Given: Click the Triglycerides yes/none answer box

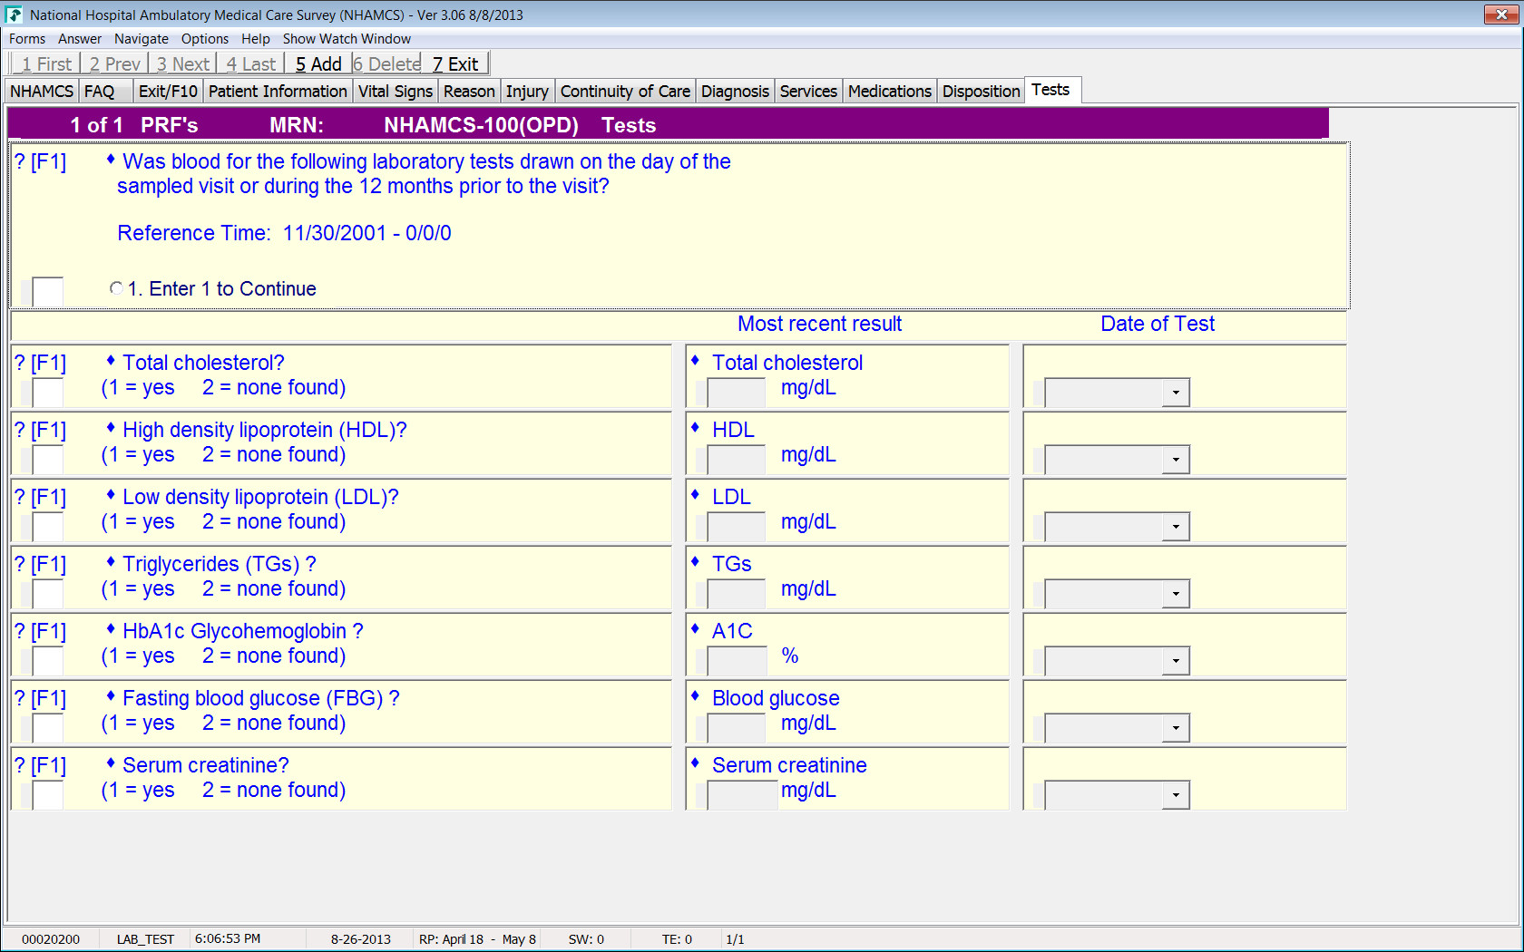Looking at the screenshot, I should (x=47, y=594).
